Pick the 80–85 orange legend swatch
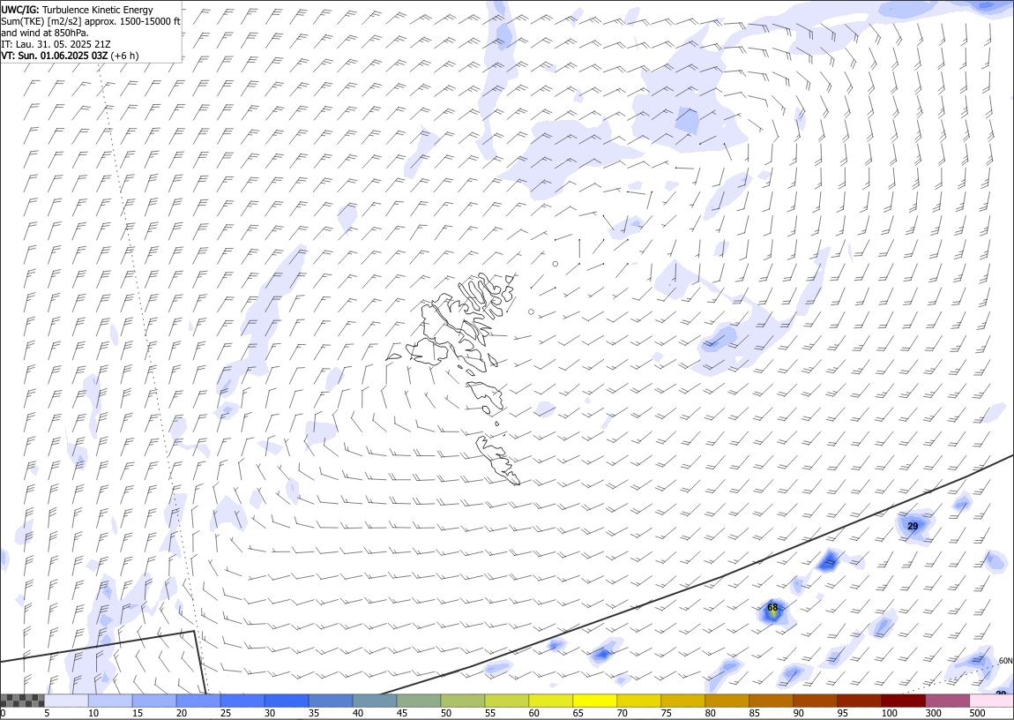The width and height of the screenshot is (1014, 720). [x=727, y=701]
